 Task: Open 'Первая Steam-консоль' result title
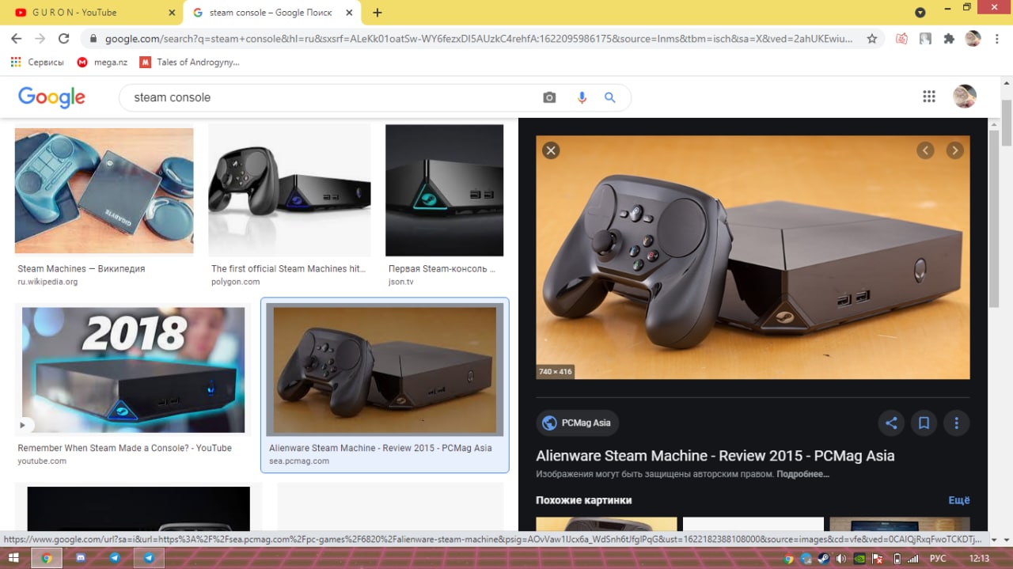coord(442,269)
